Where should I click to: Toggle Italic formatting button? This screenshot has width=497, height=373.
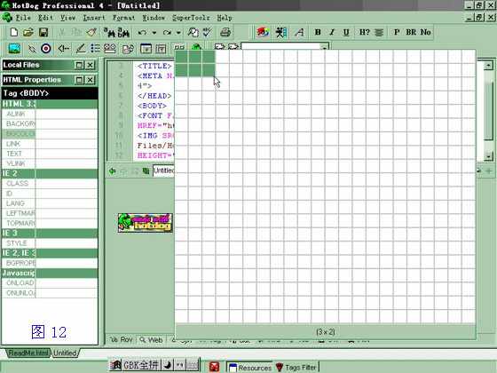pyautogui.click(x=332, y=32)
